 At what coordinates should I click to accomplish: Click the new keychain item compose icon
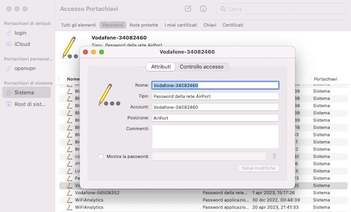tap(188, 9)
